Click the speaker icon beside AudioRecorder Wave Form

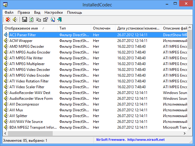click(x=6, y=99)
